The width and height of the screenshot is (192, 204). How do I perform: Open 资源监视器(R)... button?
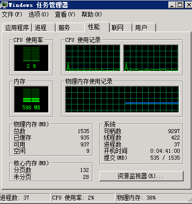tap(141, 176)
